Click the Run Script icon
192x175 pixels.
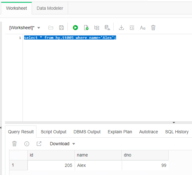point(86,28)
